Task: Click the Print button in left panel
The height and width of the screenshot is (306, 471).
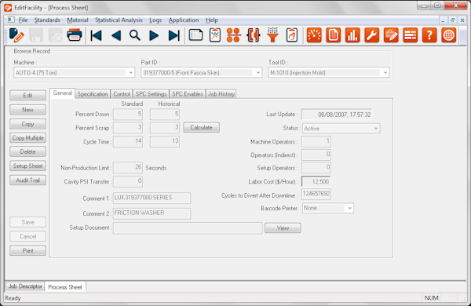Action: (x=28, y=250)
